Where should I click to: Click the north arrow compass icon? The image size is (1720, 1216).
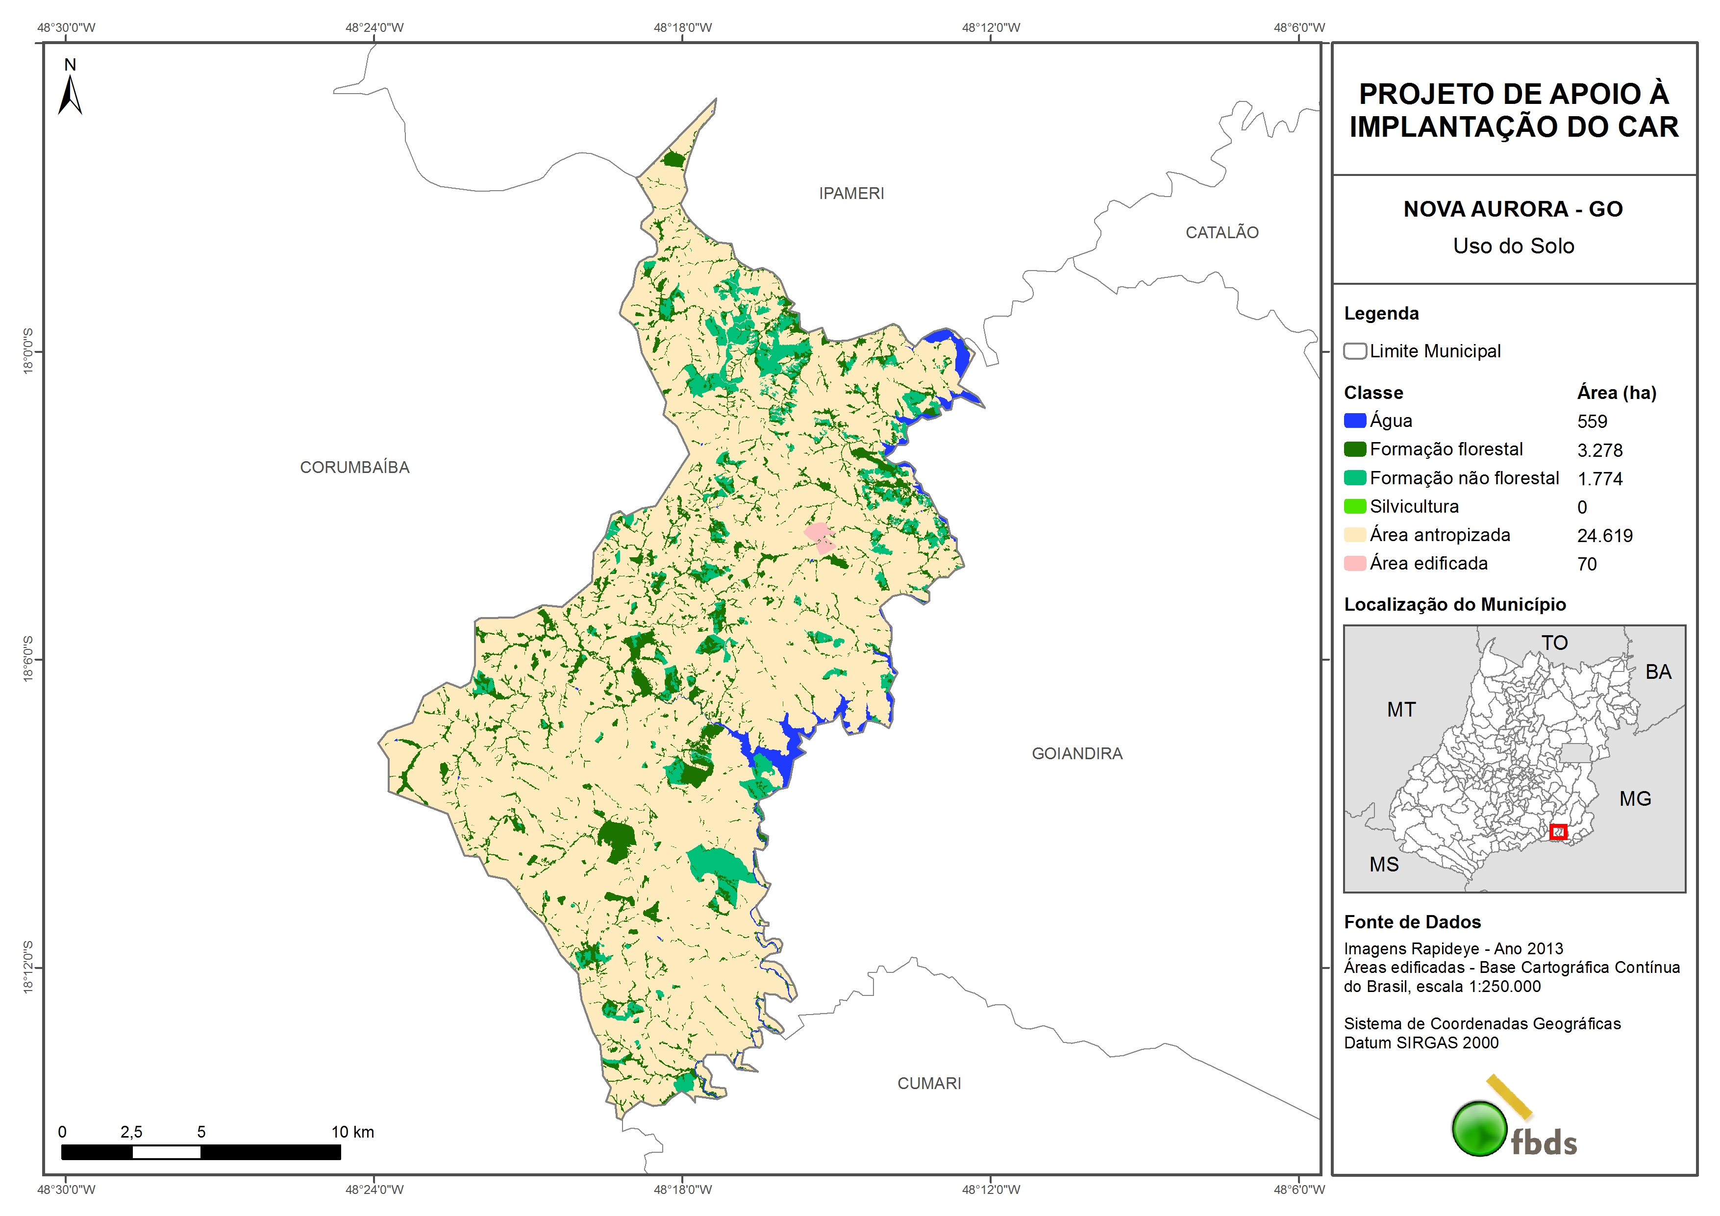click(70, 95)
